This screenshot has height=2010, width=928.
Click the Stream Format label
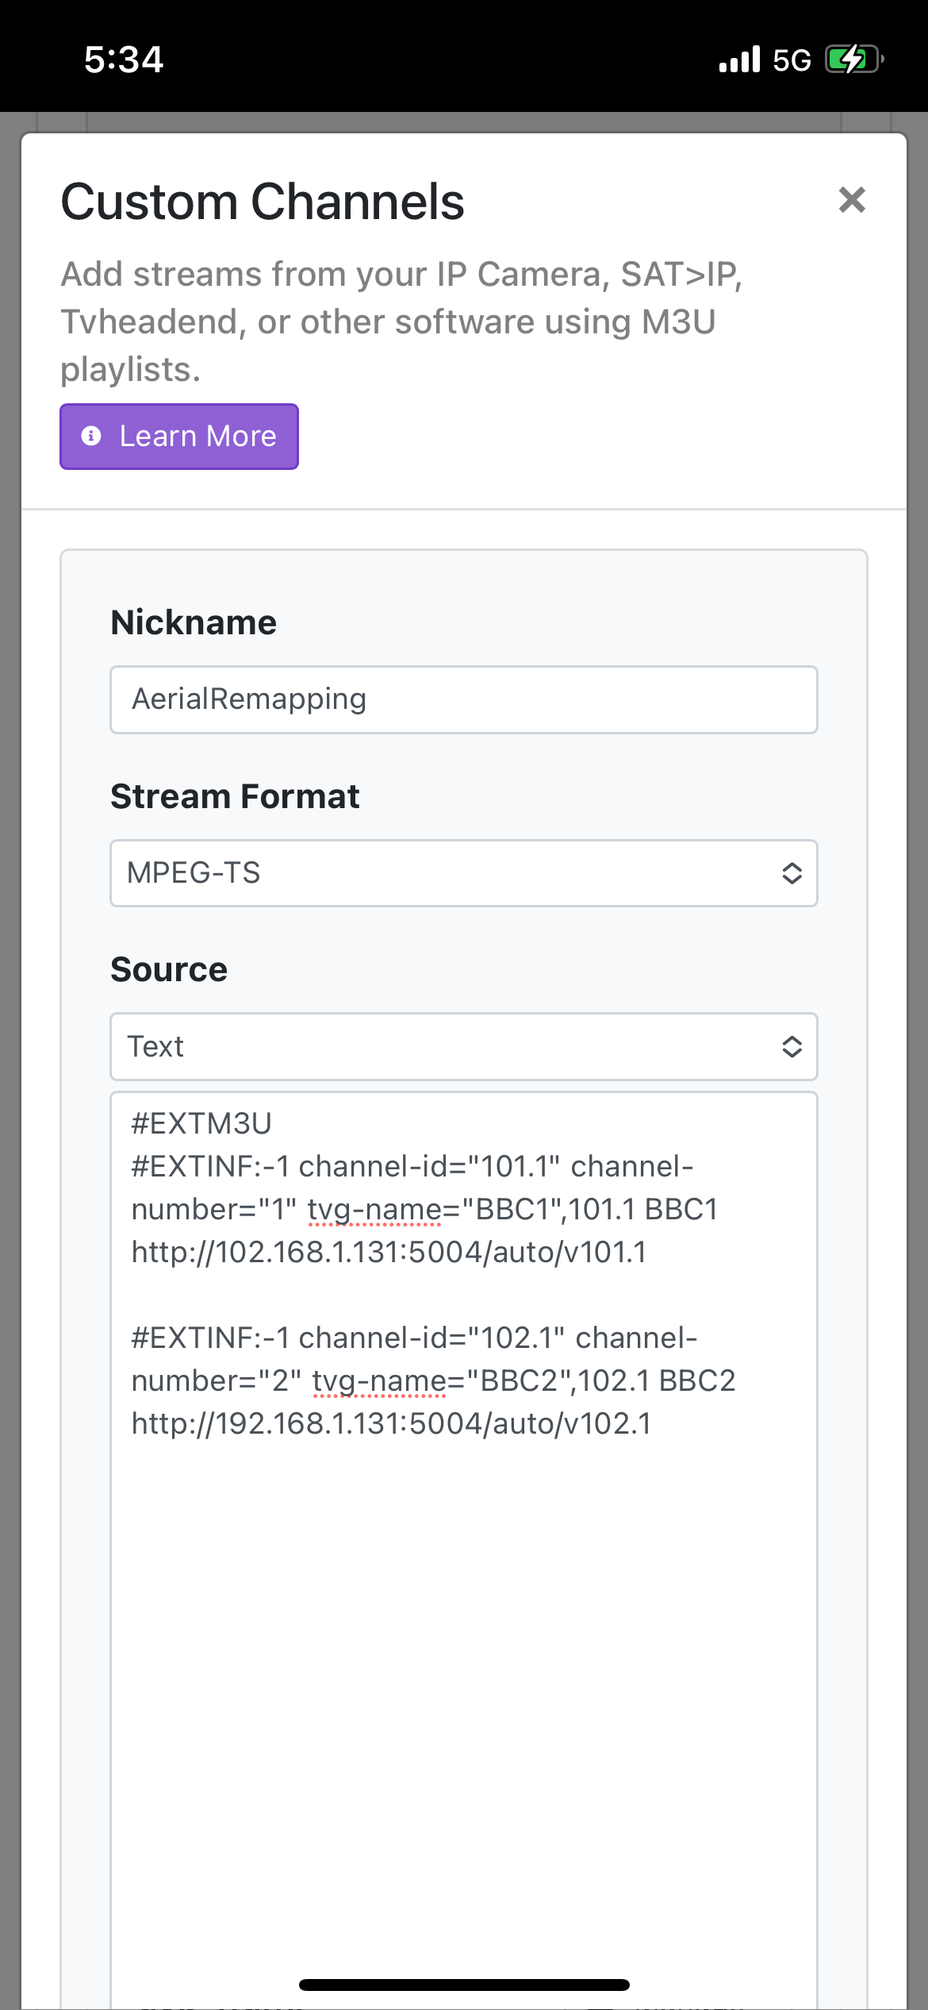235,796
